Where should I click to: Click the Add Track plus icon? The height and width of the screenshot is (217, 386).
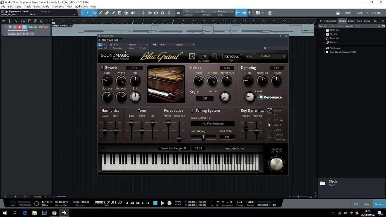point(48,21)
